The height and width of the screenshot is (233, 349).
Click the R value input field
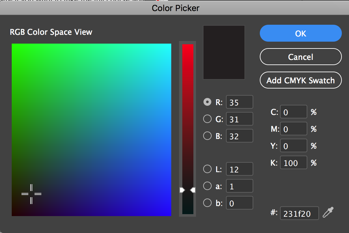(239, 102)
